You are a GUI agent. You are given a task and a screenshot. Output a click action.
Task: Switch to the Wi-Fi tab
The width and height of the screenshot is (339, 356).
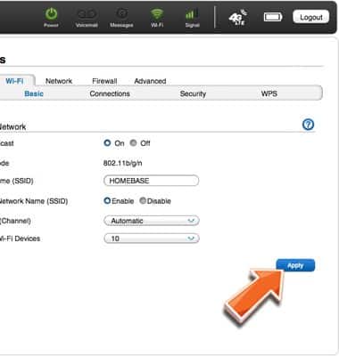[x=14, y=81]
